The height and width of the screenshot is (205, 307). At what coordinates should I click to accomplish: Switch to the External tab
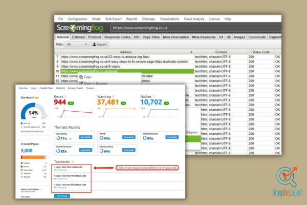pyautogui.click(x=78, y=37)
